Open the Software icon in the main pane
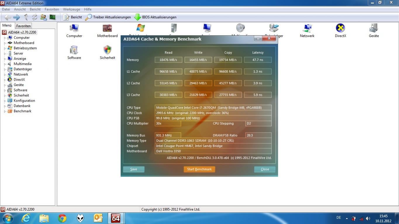The height and width of the screenshot is (224, 399). 74,53
